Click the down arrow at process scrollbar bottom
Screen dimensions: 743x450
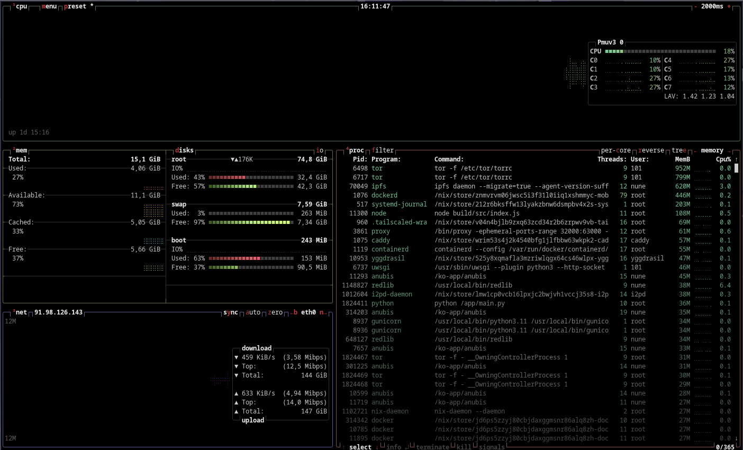[x=736, y=438]
